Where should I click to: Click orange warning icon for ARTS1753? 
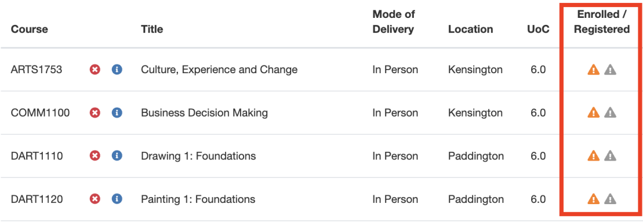[594, 70]
